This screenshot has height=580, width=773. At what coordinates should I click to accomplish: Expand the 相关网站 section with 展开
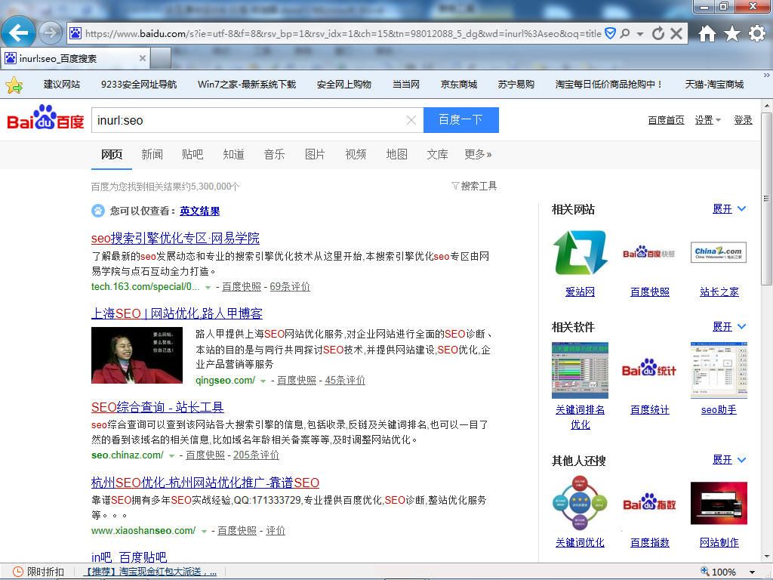[x=729, y=208]
